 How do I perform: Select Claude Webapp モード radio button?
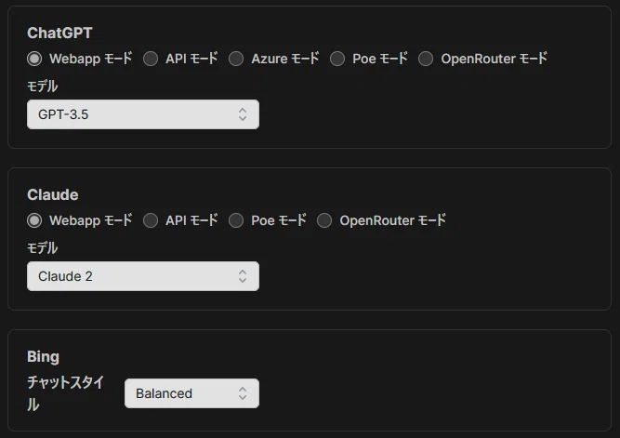(x=34, y=220)
